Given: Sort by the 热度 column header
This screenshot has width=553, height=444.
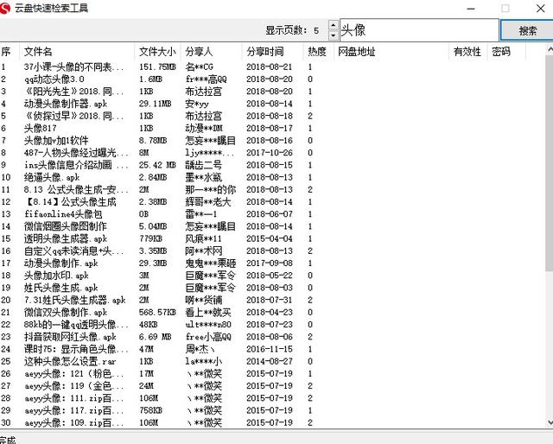Looking at the screenshot, I should (x=319, y=52).
